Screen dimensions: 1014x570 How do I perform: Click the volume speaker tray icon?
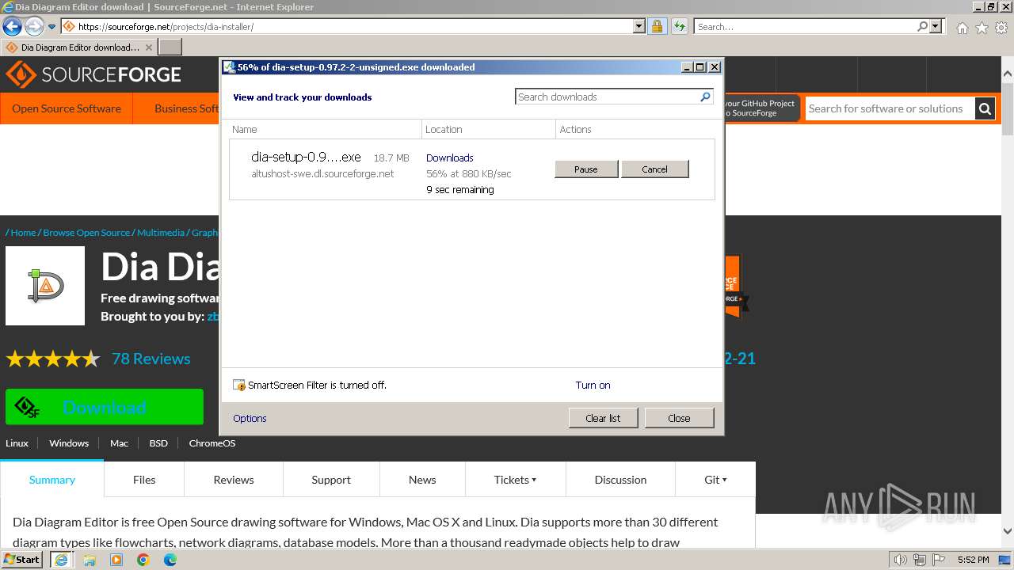tap(900, 560)
